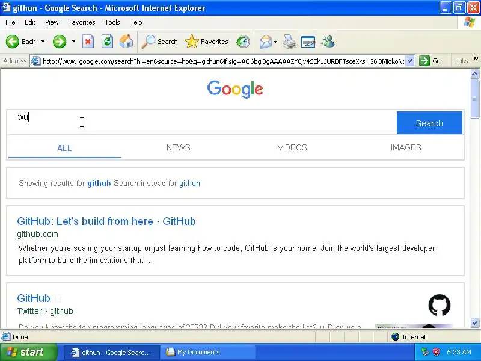Expand the Forward history dropdown arrow
This screenshot has height=361, width=481.
pos(73,42)
